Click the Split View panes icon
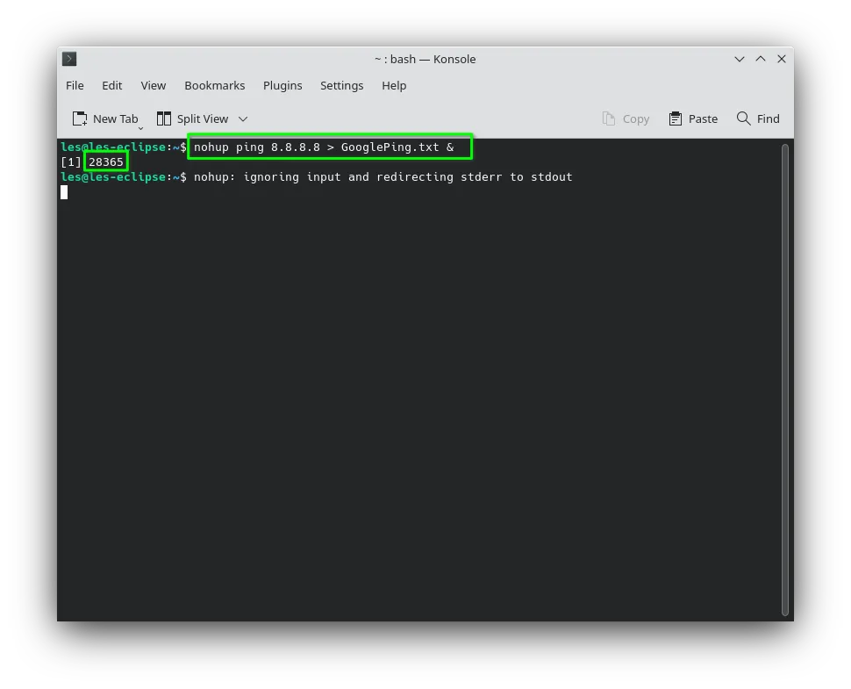 pos(163,118)
